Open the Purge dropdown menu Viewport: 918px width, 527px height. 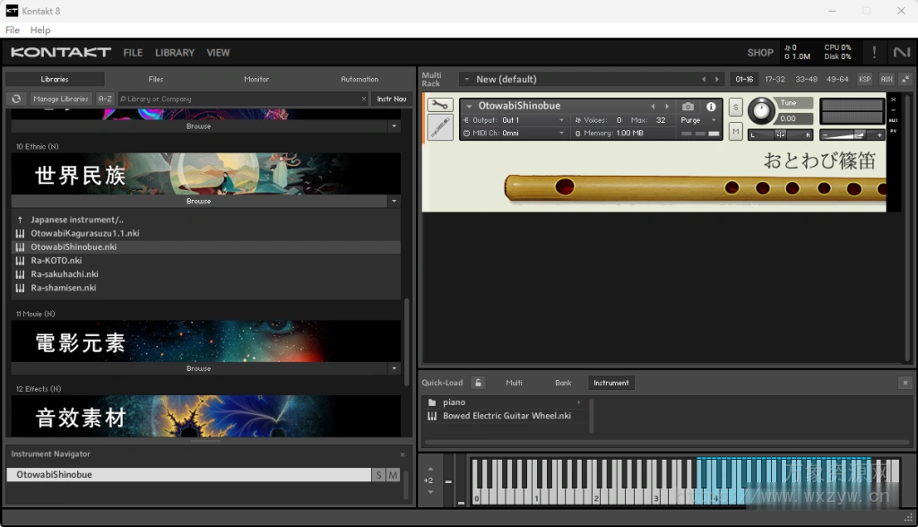pyautogui.click(x=698, y=120)
